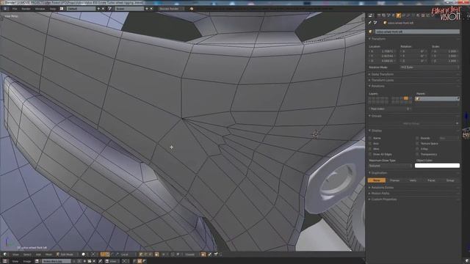
Task: Open the Maximum Draw Type dropdown
Action: point(391,166)
